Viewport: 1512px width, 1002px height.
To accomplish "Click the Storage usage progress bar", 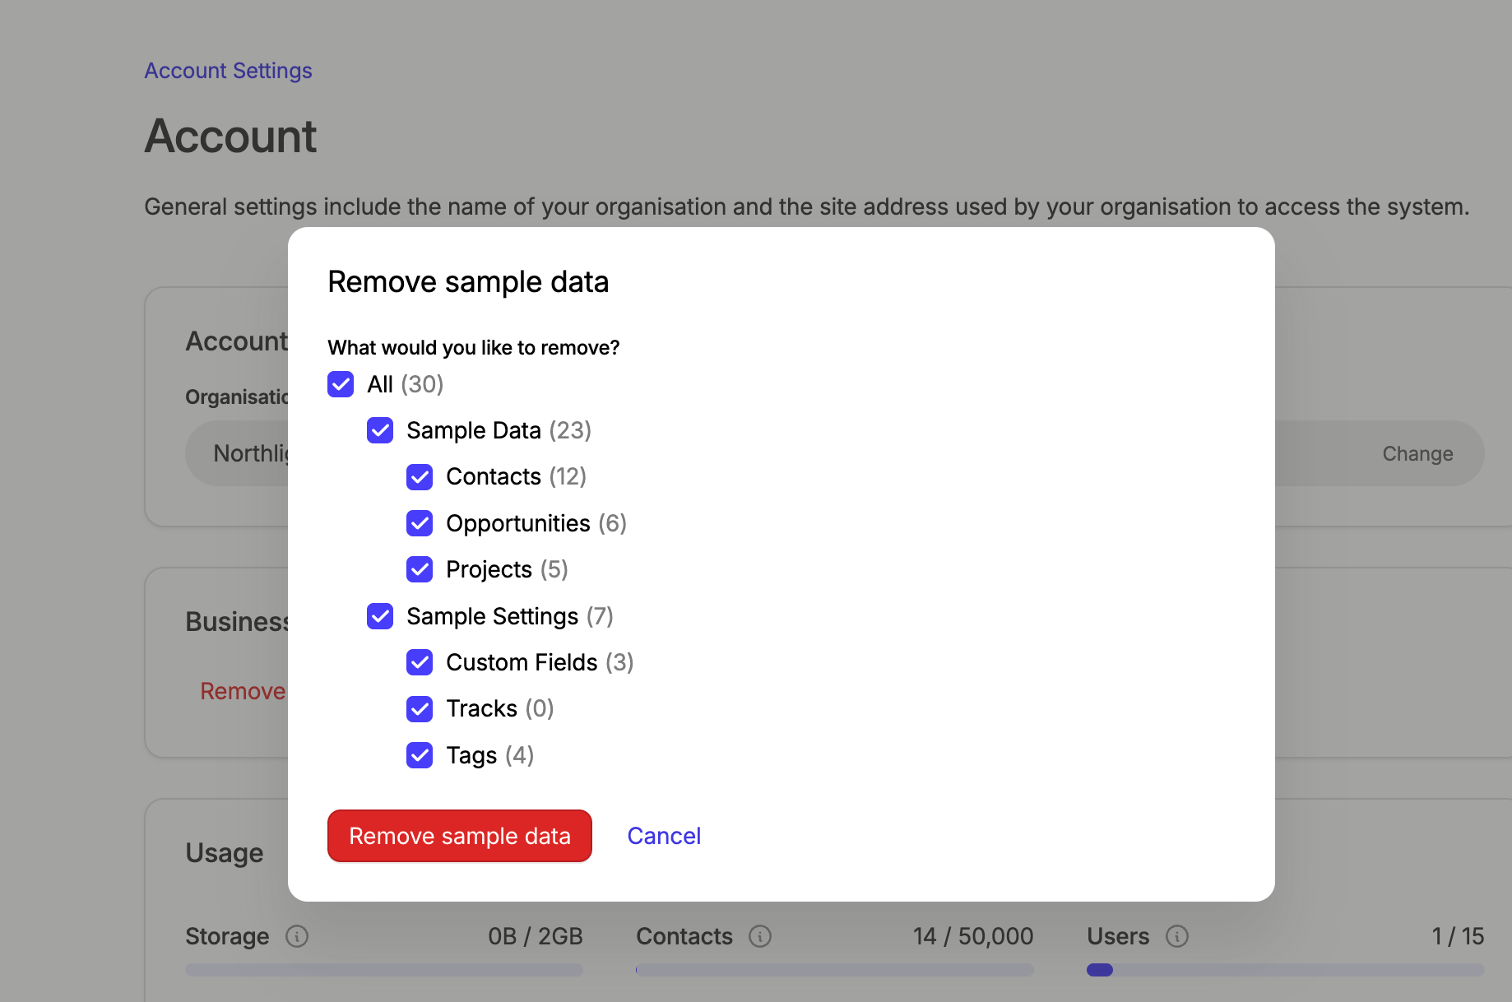I will coord(384,970).
